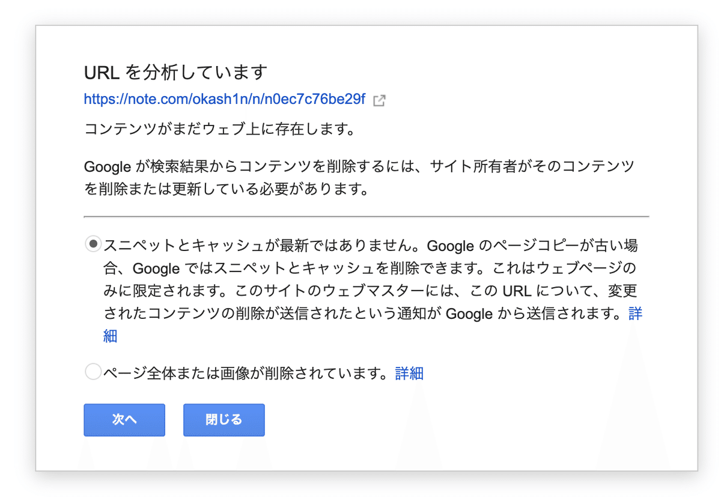This screenshot has height=502, width=721.
Task: Click the wrapped 細 character of the first 詳細 link
Action: [111, 336]
